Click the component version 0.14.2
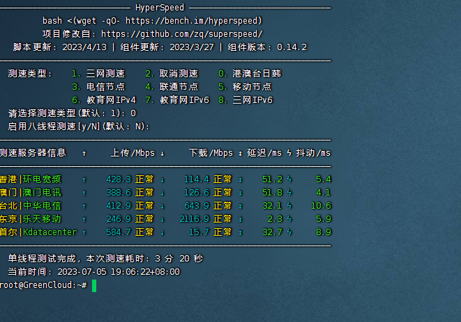Image resolution: width=461 pixels, height=322 pixels. [292, 47]
